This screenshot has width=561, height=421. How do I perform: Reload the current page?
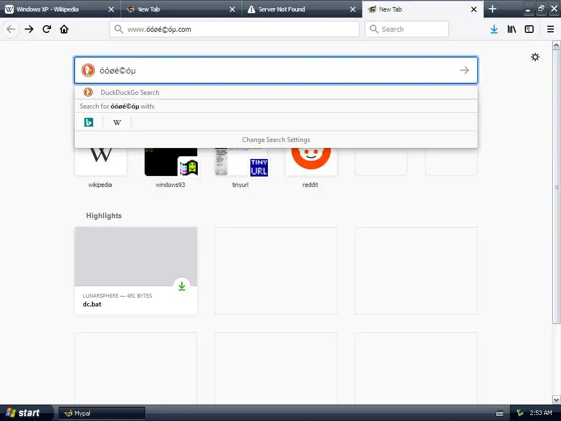click(47, 29)
